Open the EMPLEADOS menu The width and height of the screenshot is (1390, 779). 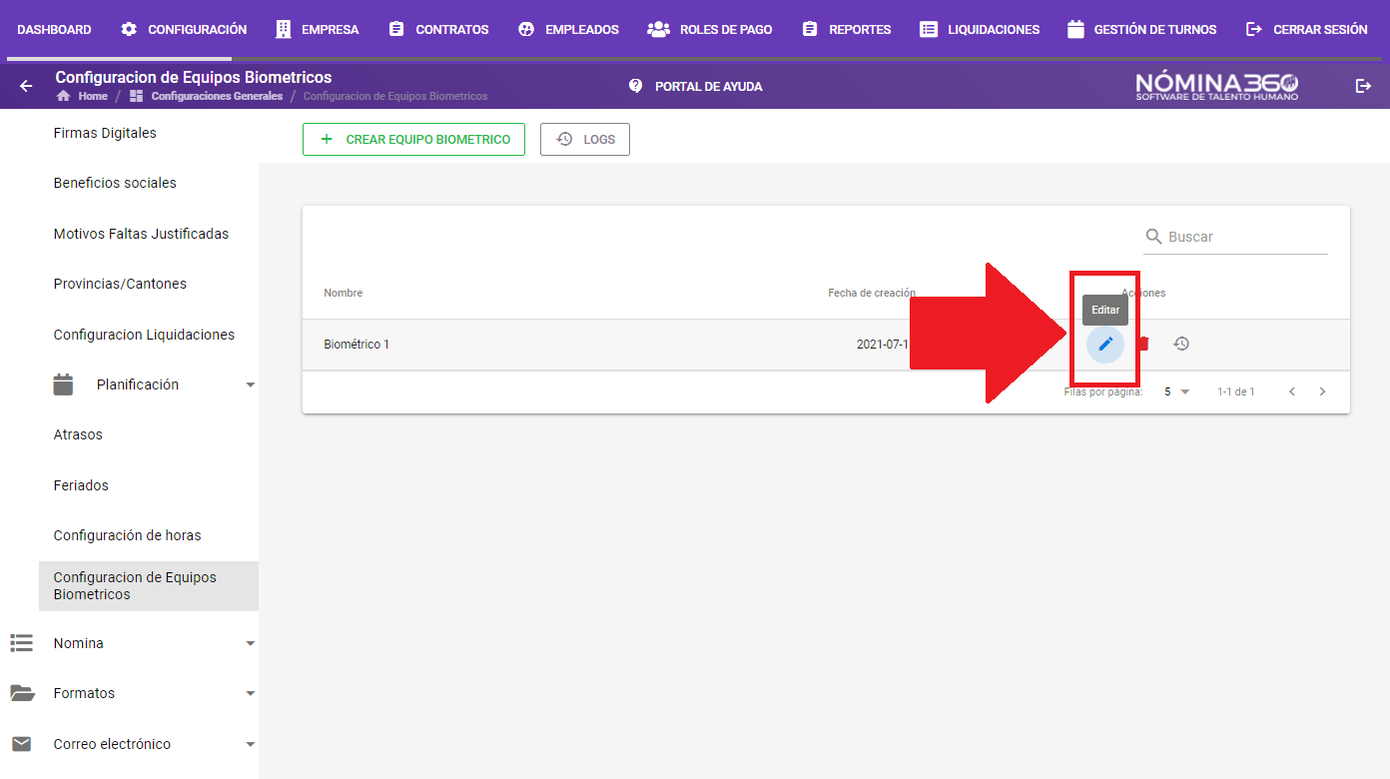coord(568,30)
